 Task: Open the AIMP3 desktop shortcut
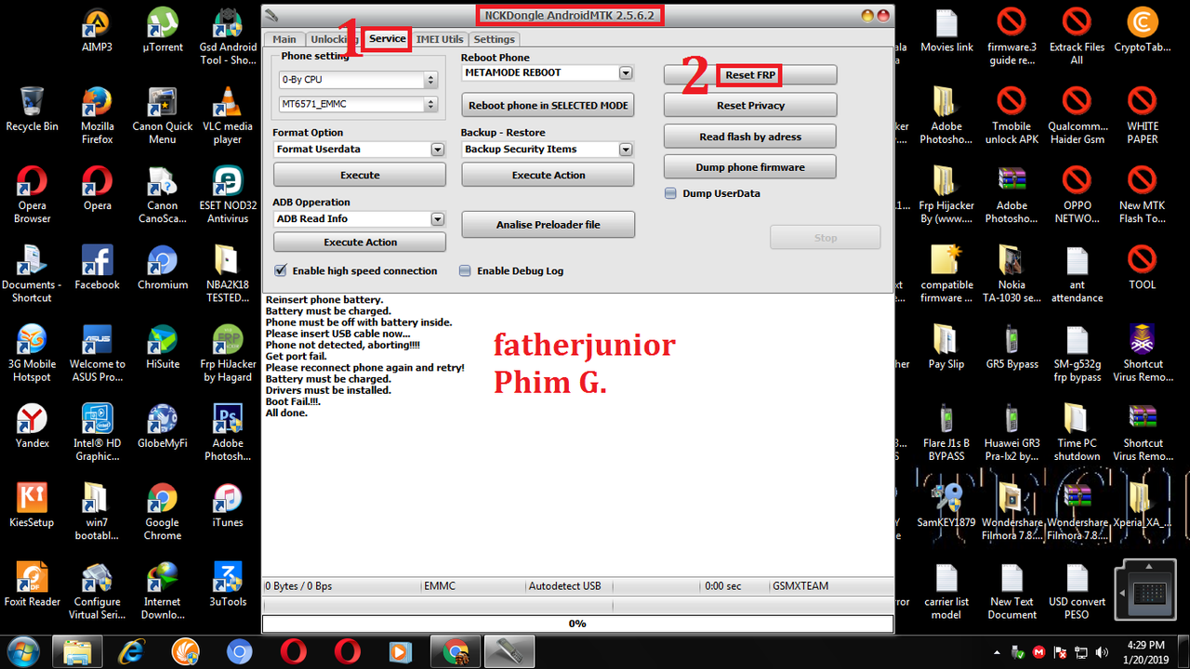point(97,31)
